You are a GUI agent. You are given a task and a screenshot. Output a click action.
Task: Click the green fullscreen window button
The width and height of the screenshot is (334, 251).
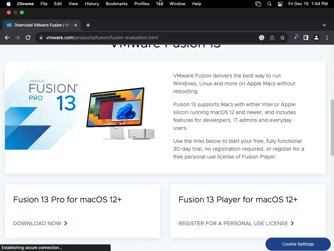[22, 12]
